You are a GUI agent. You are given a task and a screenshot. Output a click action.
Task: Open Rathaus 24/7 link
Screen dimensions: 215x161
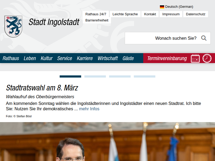(96, 14)
